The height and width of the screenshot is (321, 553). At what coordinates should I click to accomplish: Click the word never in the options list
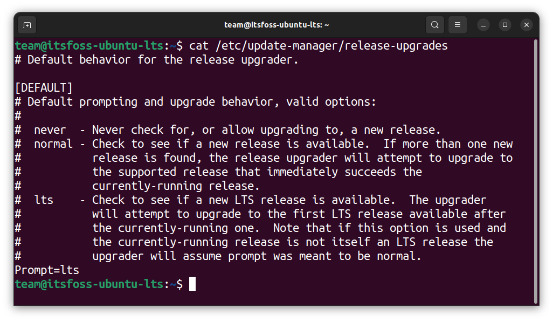pos(50,129)
